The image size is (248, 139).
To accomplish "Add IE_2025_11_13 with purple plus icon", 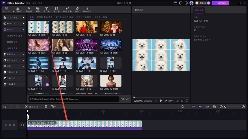I will 47,85.
